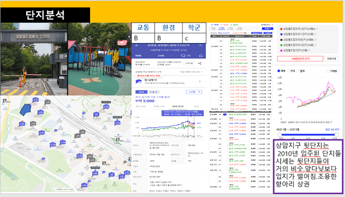Go back using the apartment header arrow
The image size is (345, 197).
[x=137, y=45]
